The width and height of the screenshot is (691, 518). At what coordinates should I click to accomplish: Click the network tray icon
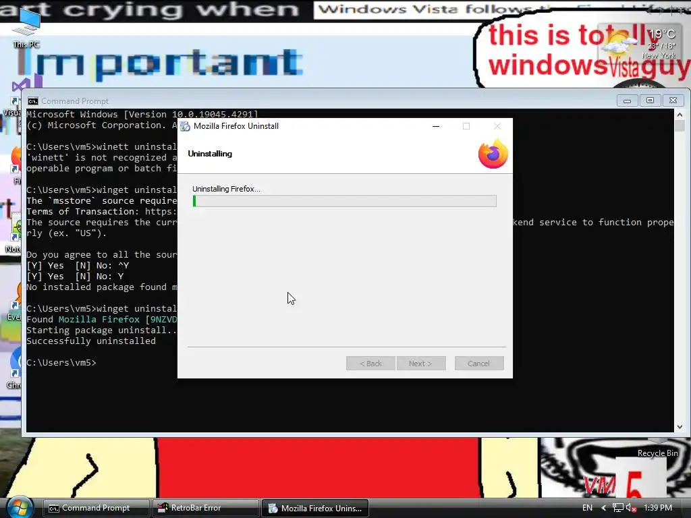point(618,508)
